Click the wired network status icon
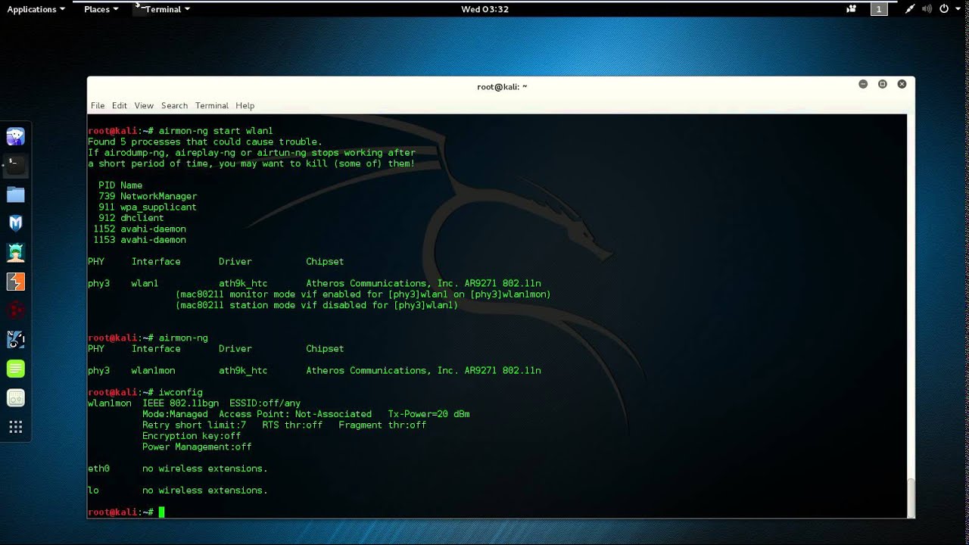Image resolution: width=969 pixels, height=545 pixels. 910,9
